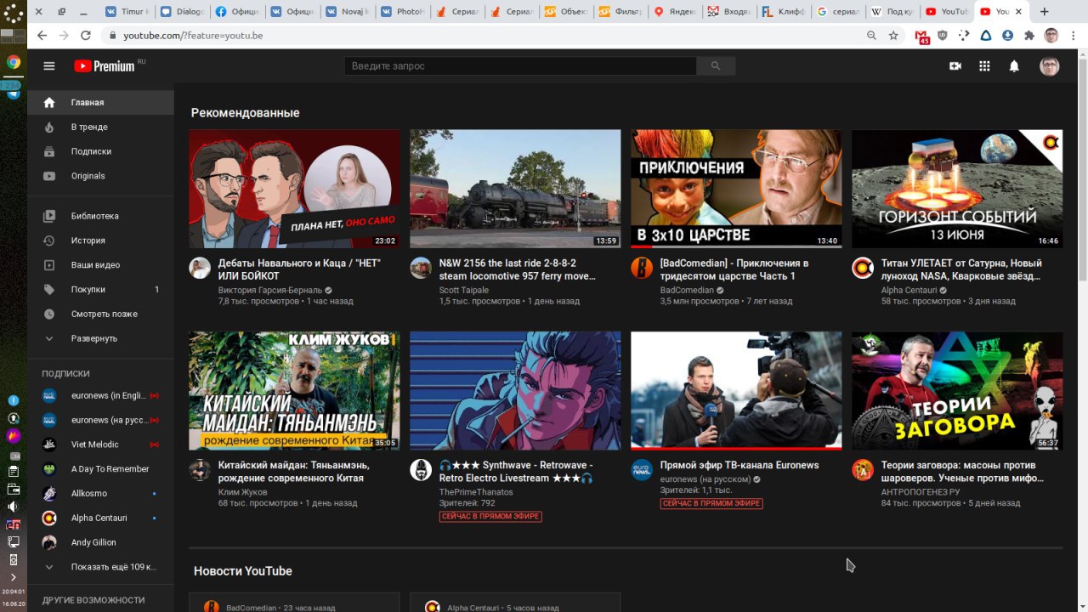Open История in sidebar
This screenshot has height=612, width=1088.
[100, 241]
